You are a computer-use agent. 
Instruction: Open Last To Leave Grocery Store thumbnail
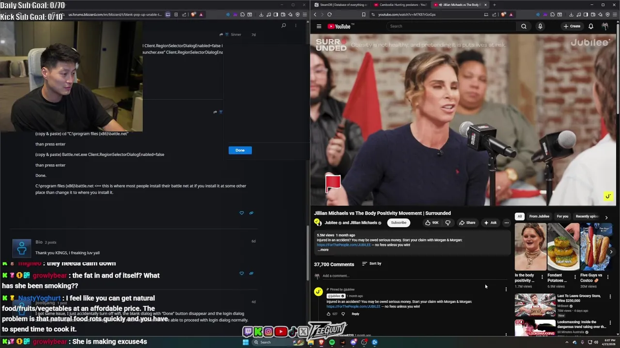coord(535,304)
